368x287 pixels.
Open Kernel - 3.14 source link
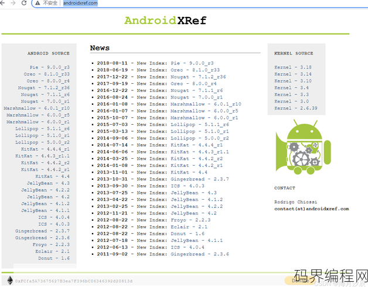click(293, 74)
